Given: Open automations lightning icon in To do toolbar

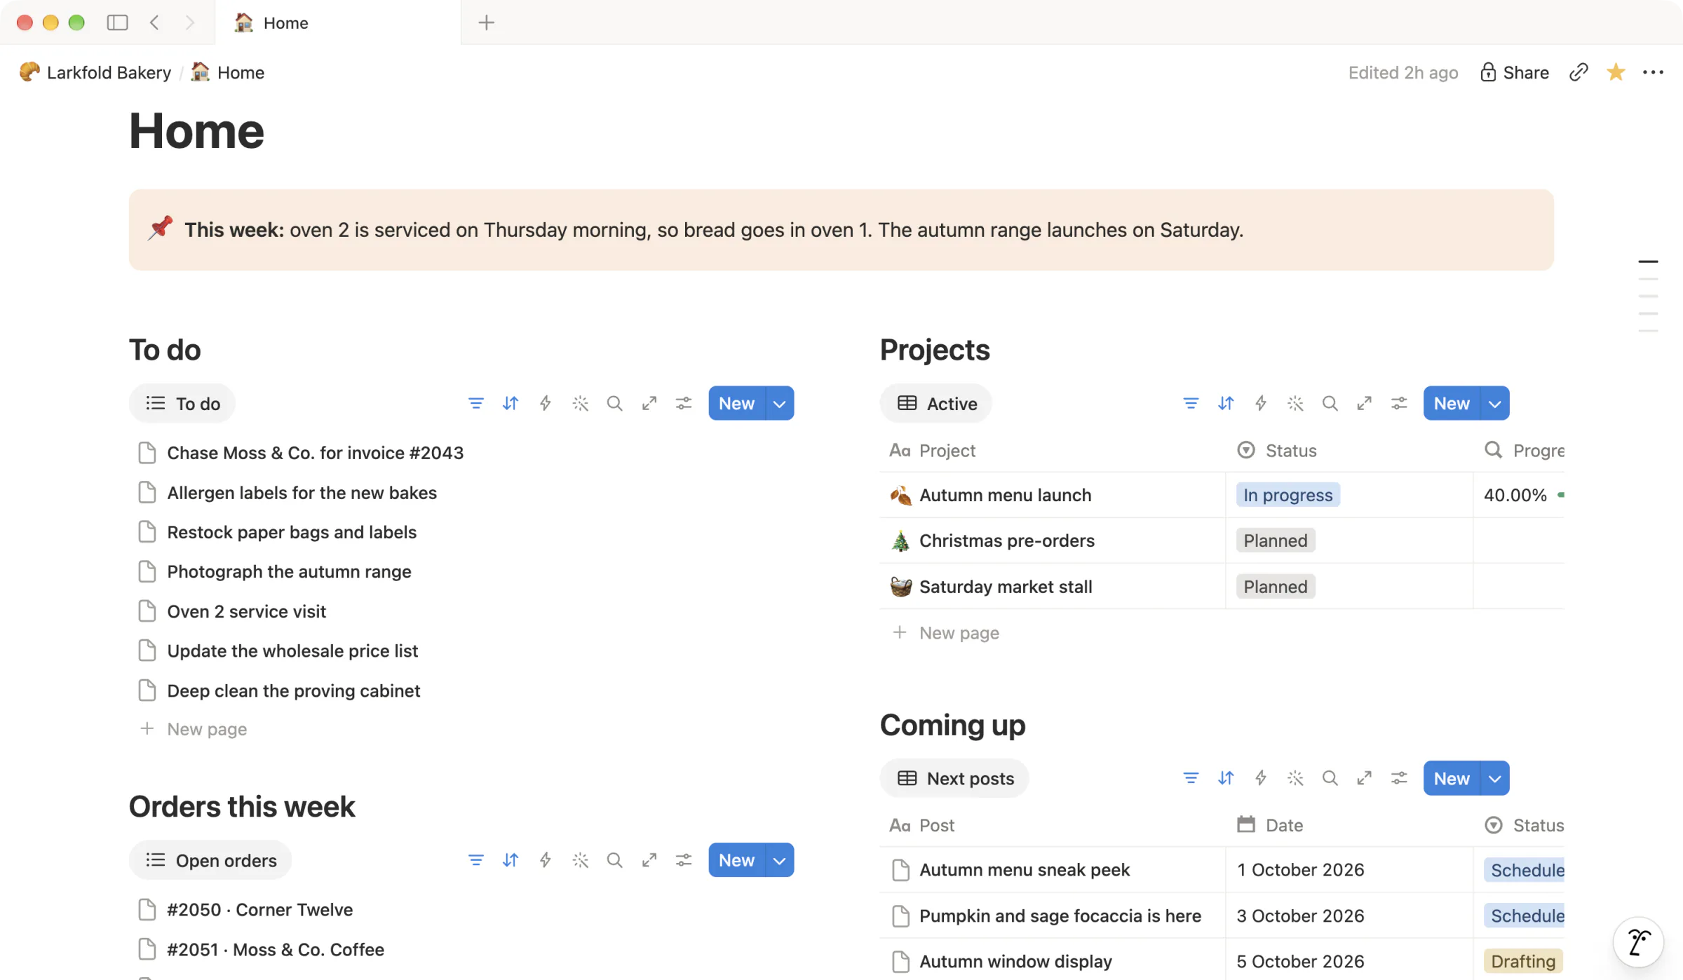Looking at the screenshot, I should (545, 403).
